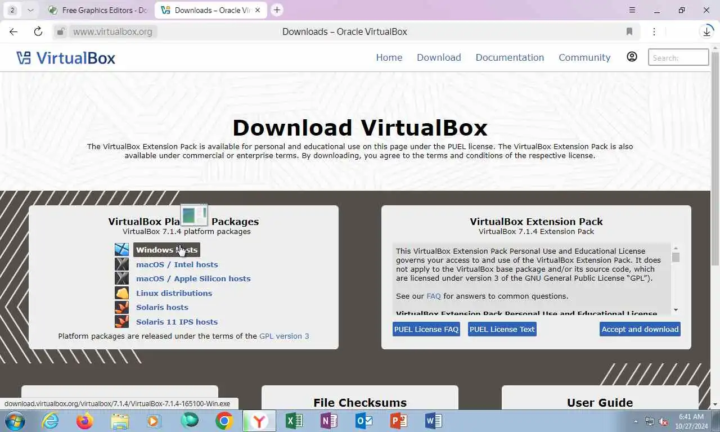Click the User Guide heading

tap(600, 403)
